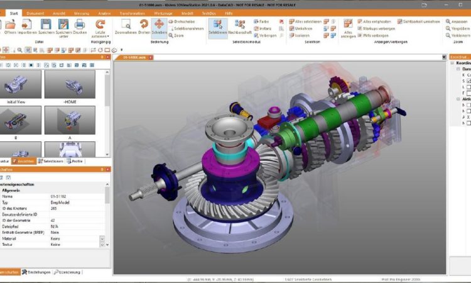Switch to the Messung ribbon tab
The height and width of the screenshot is (283, 471).
82,14
